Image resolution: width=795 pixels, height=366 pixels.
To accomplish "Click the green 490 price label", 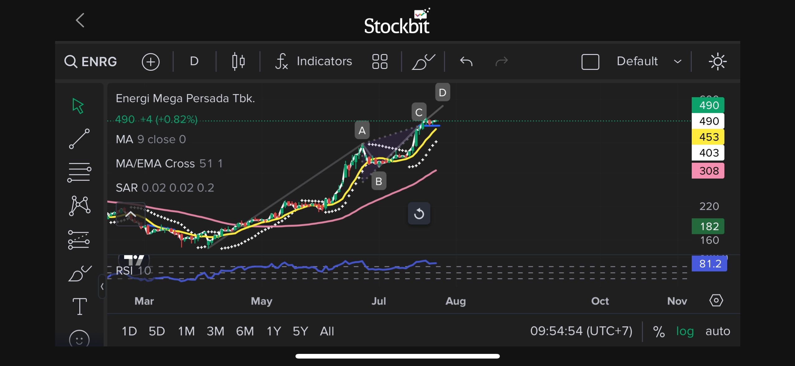I will (708, 105).
